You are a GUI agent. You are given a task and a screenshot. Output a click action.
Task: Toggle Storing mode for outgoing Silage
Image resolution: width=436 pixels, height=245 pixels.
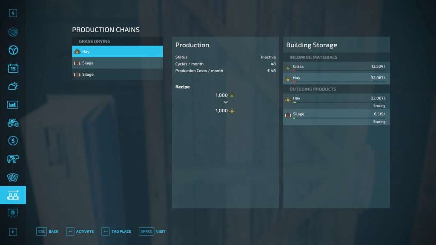pos(379,122)
